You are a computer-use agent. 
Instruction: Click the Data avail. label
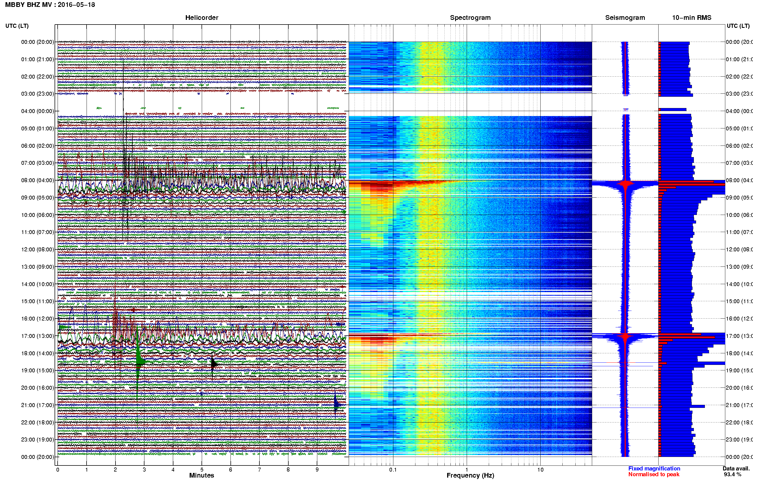coord(736,469)
